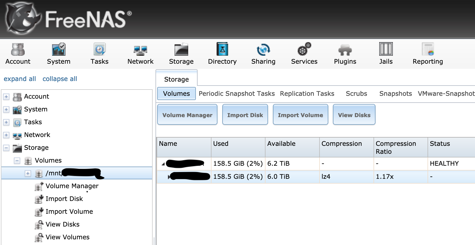The image size is (475, 245).
Task: Click the Account icon in the tree
Action: coord(17,97)
